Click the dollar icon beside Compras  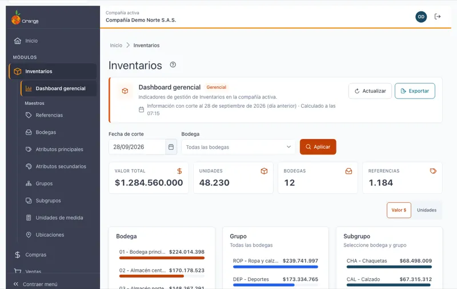tap(18, 255)
